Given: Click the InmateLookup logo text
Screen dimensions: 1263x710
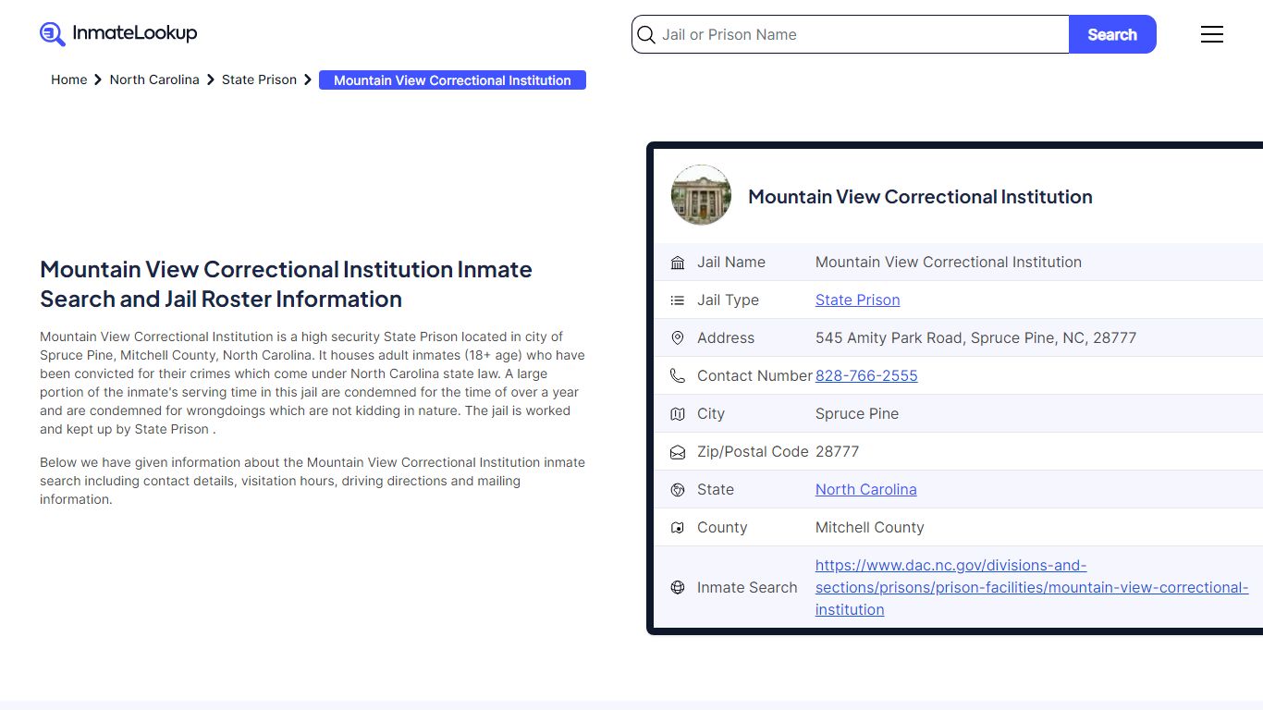Looking at the screenshot, I should click(135, 33).
